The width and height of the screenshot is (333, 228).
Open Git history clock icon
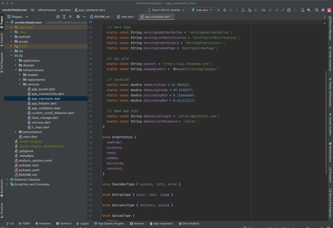[289, 10]
